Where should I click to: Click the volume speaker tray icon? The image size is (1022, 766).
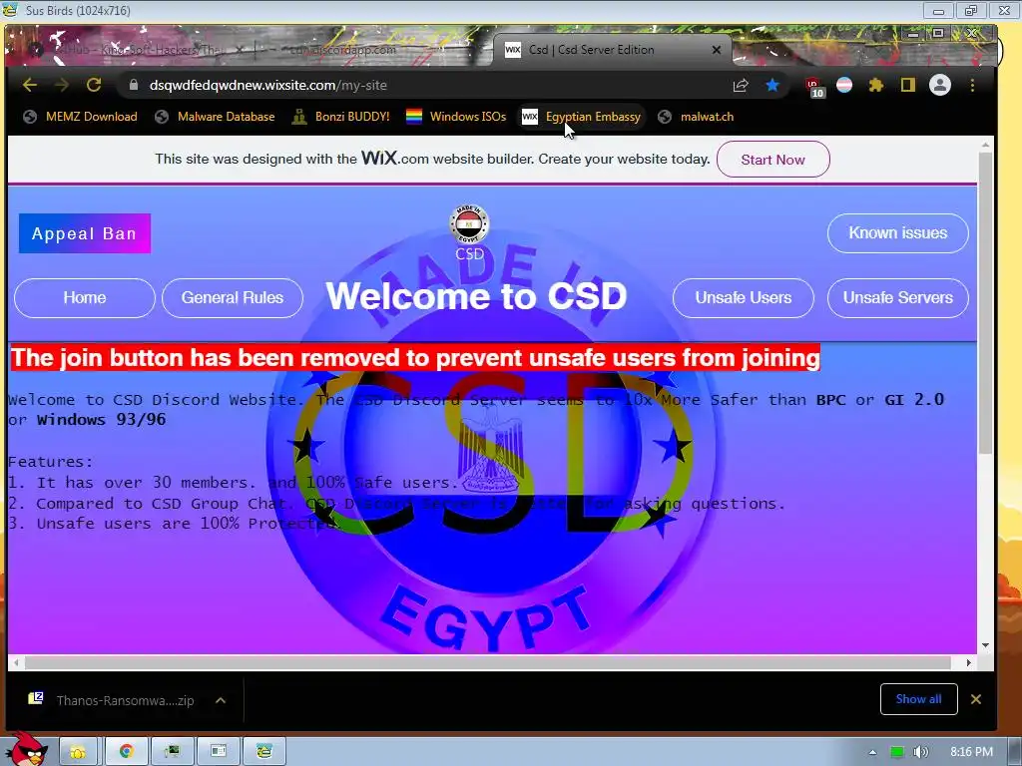pyautogui.click(x=920, y=752)
